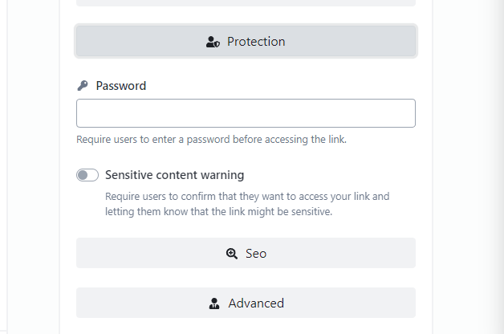The height and width of the screenshot is (334, 504).
Task: Click the key icon next to Password
Action: click(82, 85)
